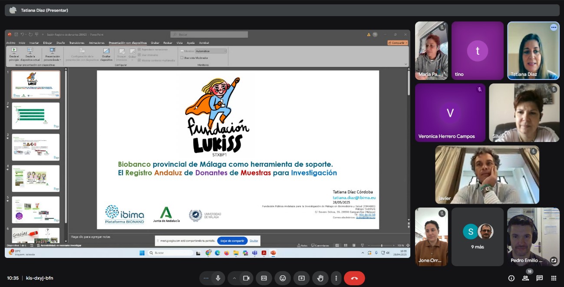Start from current slide, Desde la diapositiva actual
This screenshot has height=287, width=564.
30,54
